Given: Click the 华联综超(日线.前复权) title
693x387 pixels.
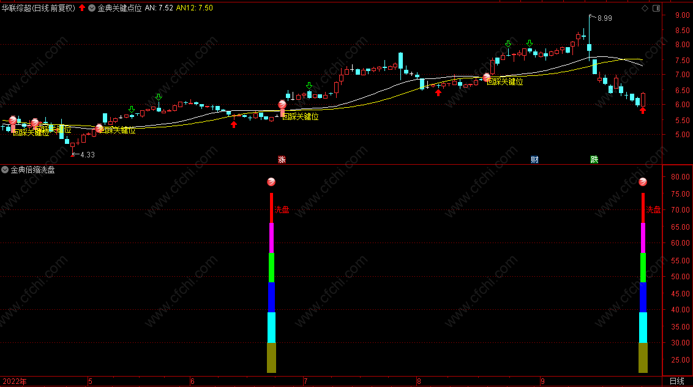Looking at the screenshot, I should pyautogui.click(x=39, y=8).
